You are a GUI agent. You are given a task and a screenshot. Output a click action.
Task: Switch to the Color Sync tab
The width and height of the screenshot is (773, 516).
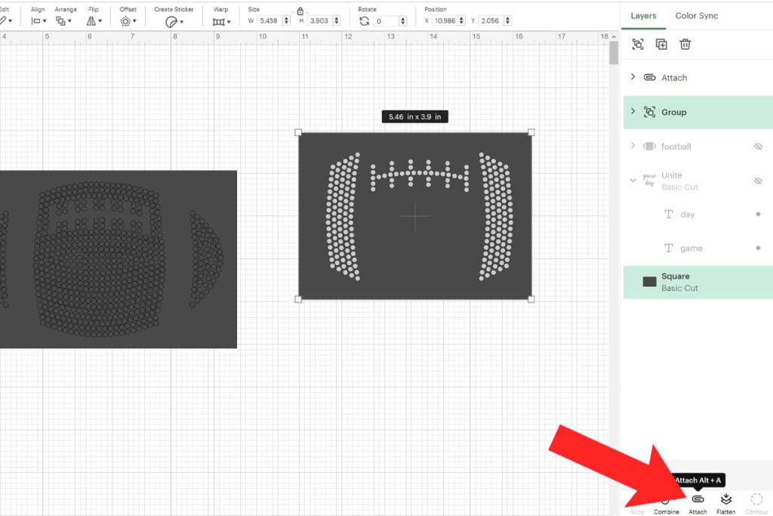click(x=696, y=15)
